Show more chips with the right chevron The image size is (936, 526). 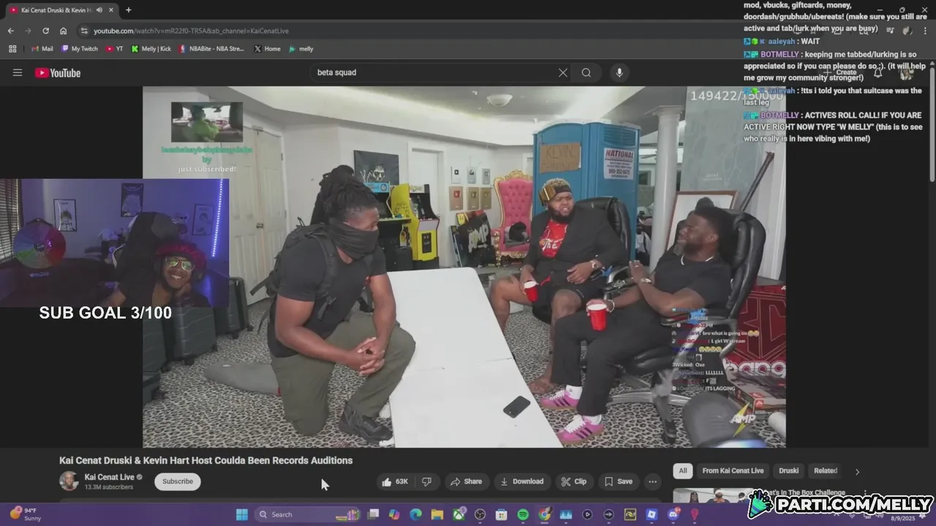coord(857,471)
